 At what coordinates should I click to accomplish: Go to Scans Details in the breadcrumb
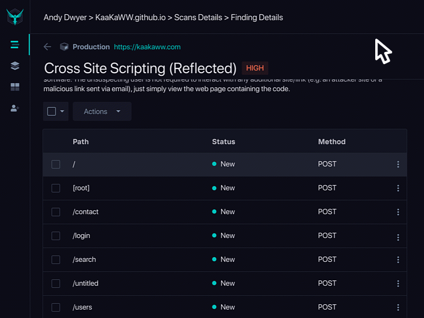198,17
